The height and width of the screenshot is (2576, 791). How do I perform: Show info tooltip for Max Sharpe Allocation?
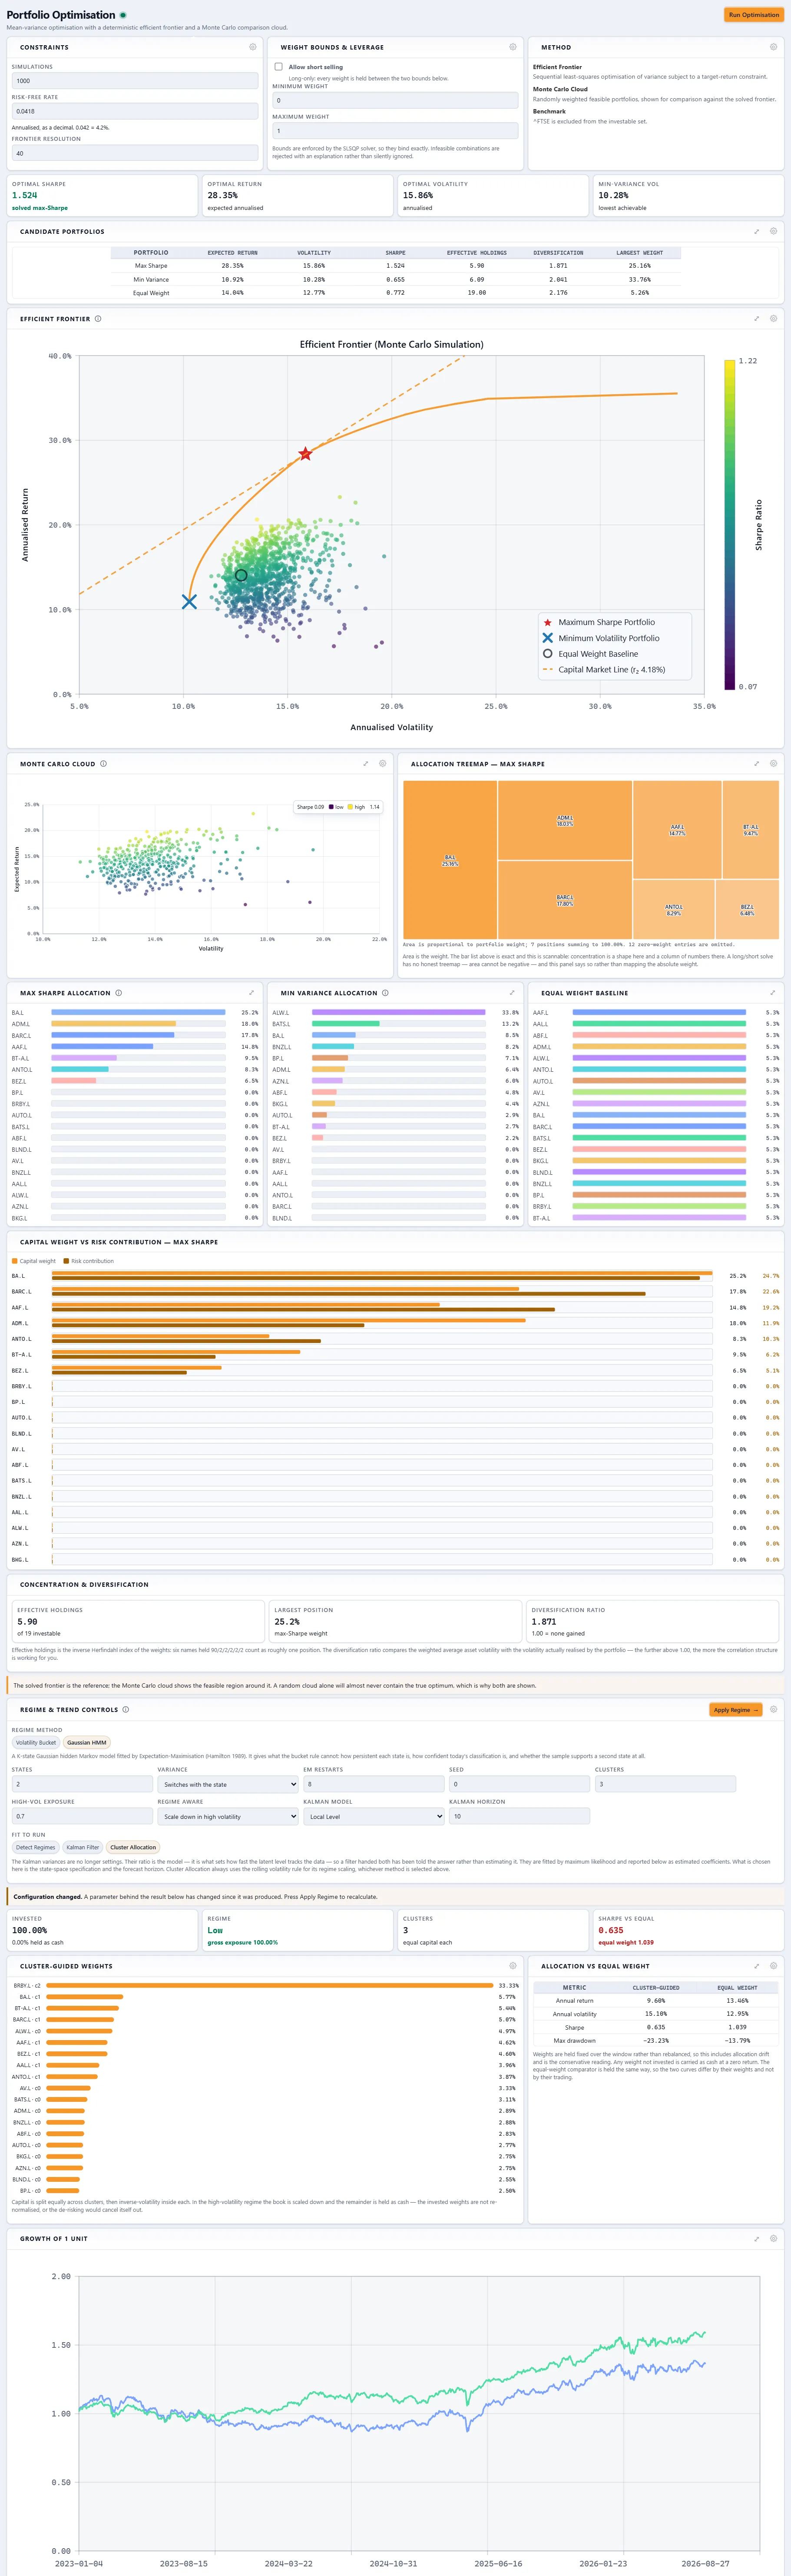point(118,993)
